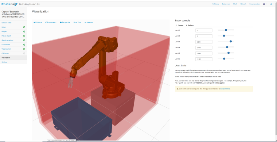
Task: Open the Picked object sidebar section
Action: click(13, 36)
